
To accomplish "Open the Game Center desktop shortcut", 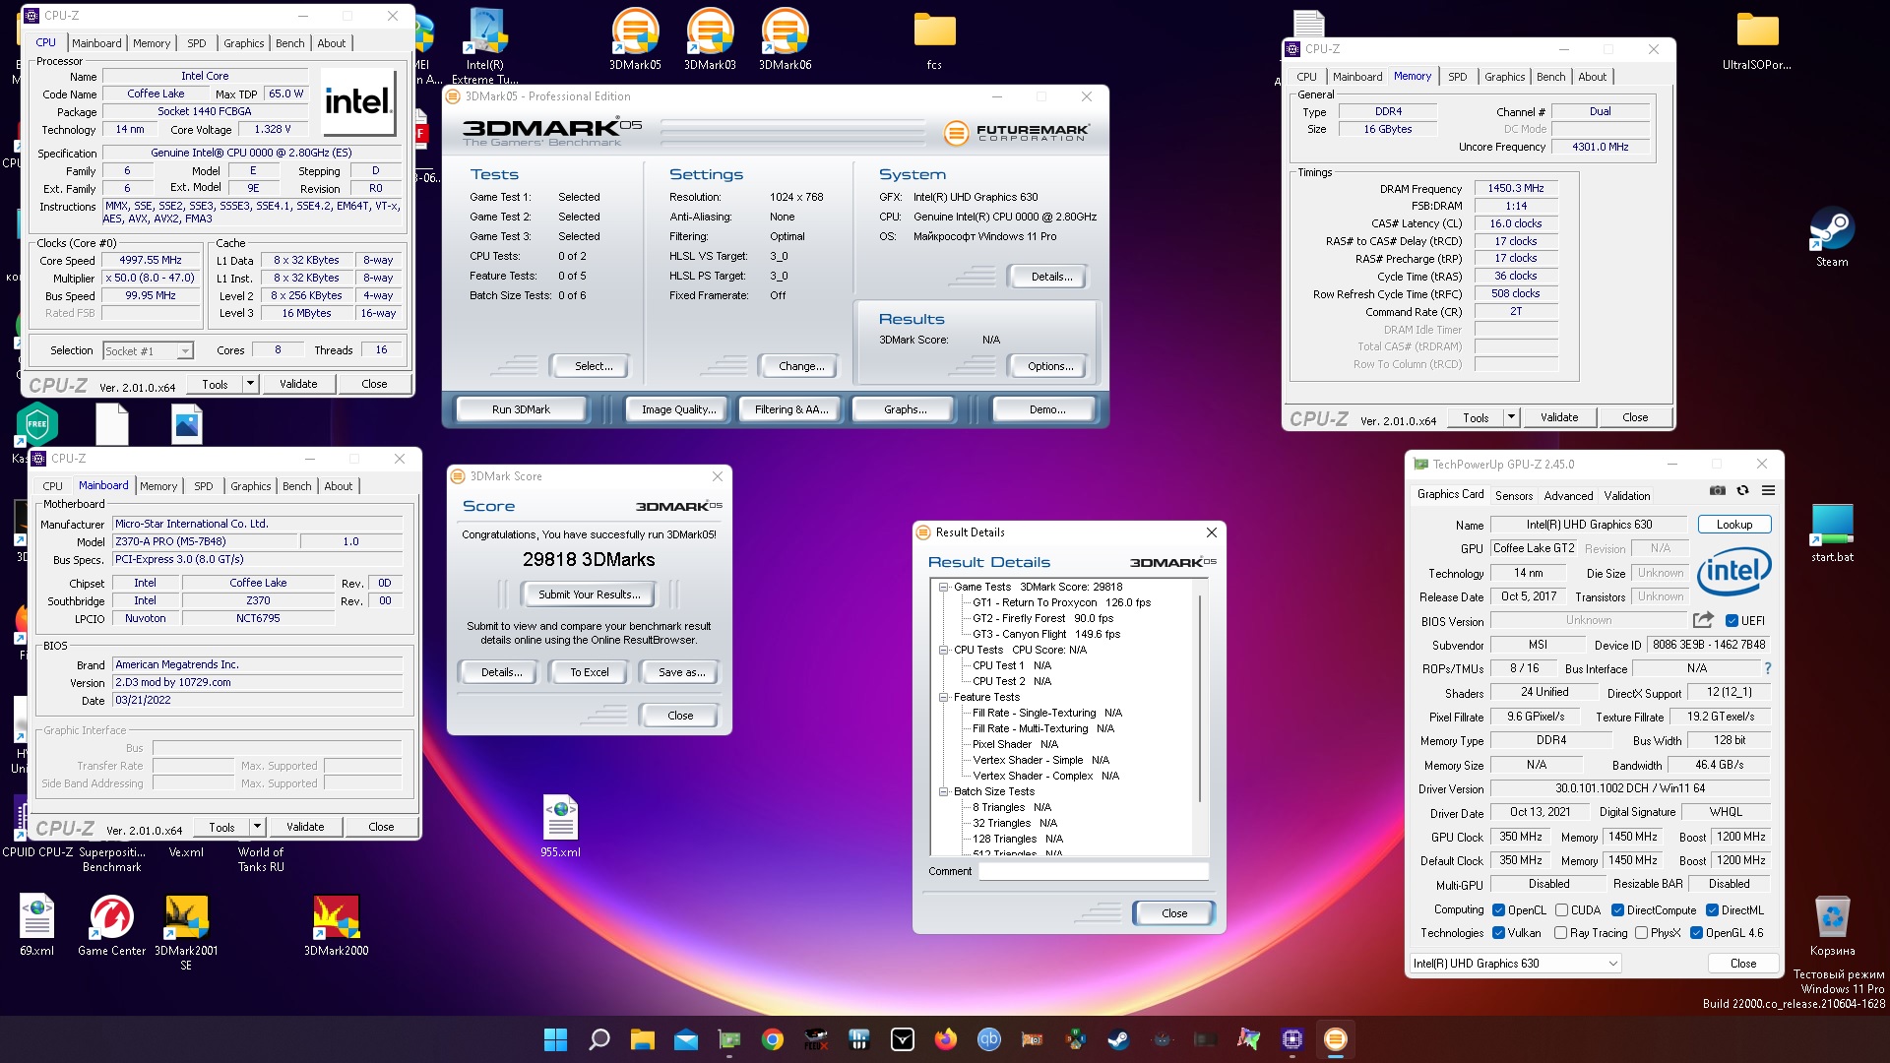I will pyautogui.click(x=111, y=925).
